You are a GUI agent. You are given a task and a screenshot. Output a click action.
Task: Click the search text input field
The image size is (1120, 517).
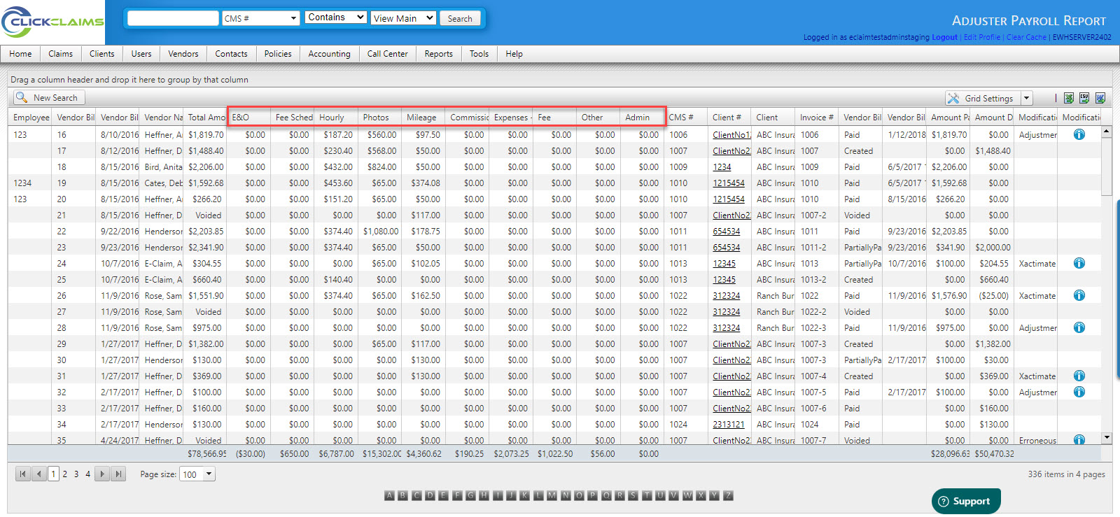[173, 18]
